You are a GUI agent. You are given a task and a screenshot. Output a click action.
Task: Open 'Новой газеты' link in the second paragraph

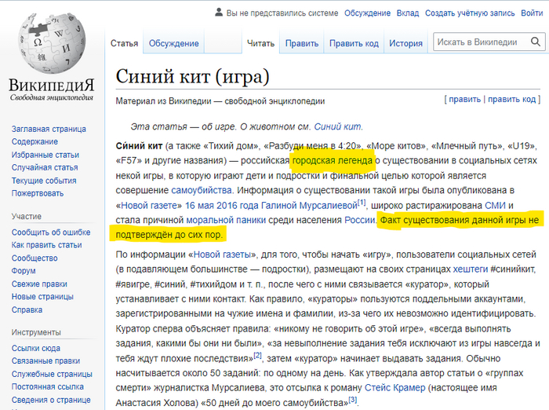click(222, 254)
